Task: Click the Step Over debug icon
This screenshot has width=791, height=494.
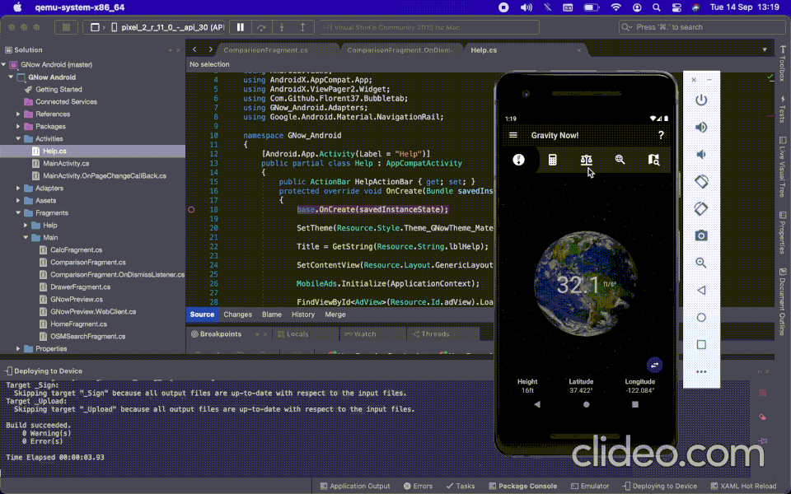Action: coord(261,27)
